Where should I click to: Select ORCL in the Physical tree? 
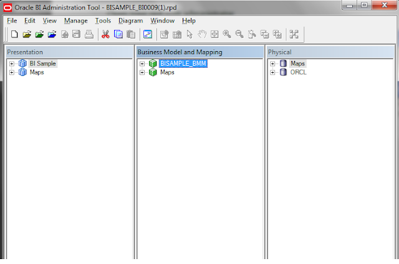298,72
